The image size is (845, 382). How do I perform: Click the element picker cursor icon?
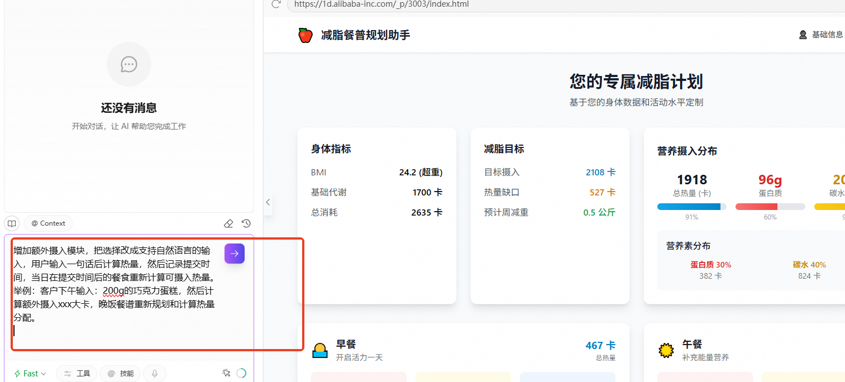point(226,373)
